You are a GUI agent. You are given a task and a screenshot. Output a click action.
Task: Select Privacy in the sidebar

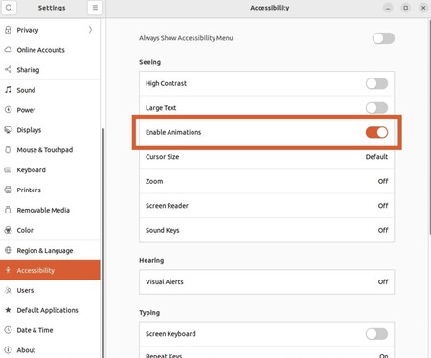tap(50, 30)
